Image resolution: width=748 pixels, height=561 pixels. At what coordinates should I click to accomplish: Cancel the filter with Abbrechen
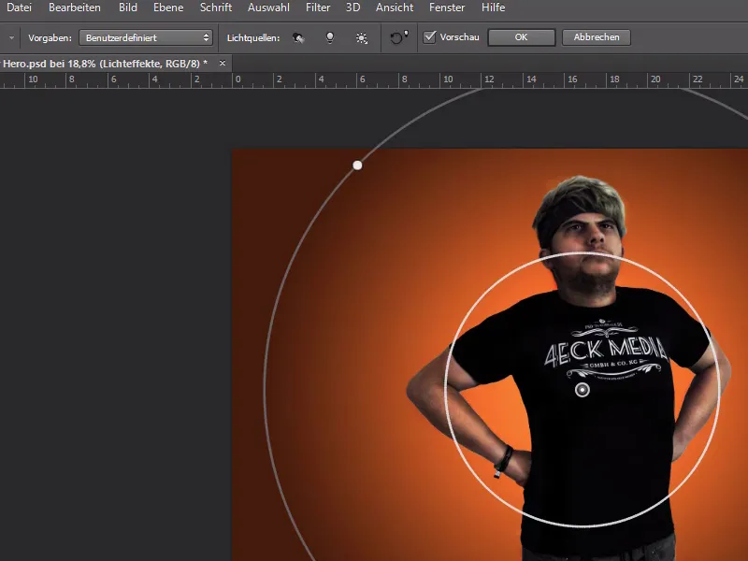click(597, 37)
